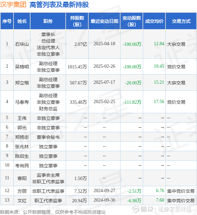The width and height of the screenshot is (197, 215).
Task: Click the 335.48万 shareholding value
Action: pos(78,102)
